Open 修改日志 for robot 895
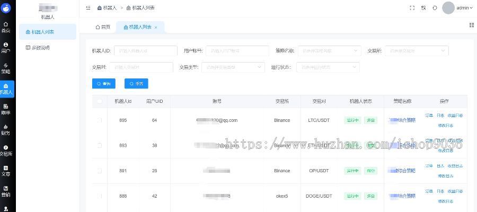Screen dimensions: 477x212 click(446, 125)
